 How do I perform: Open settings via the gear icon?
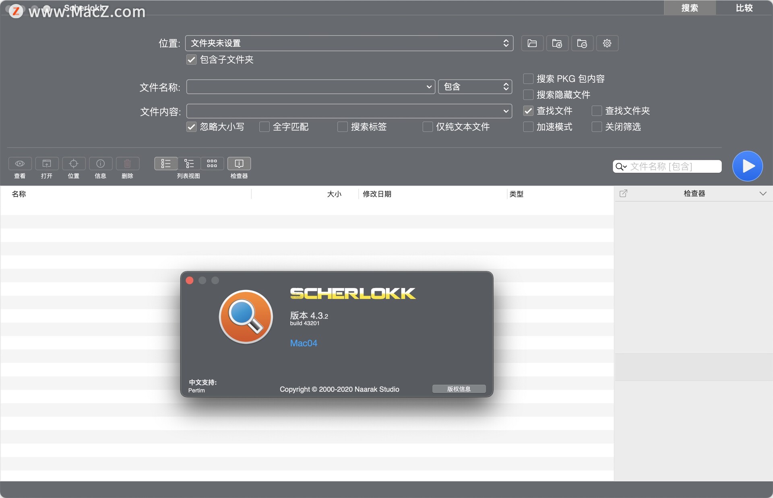[607, 43]
